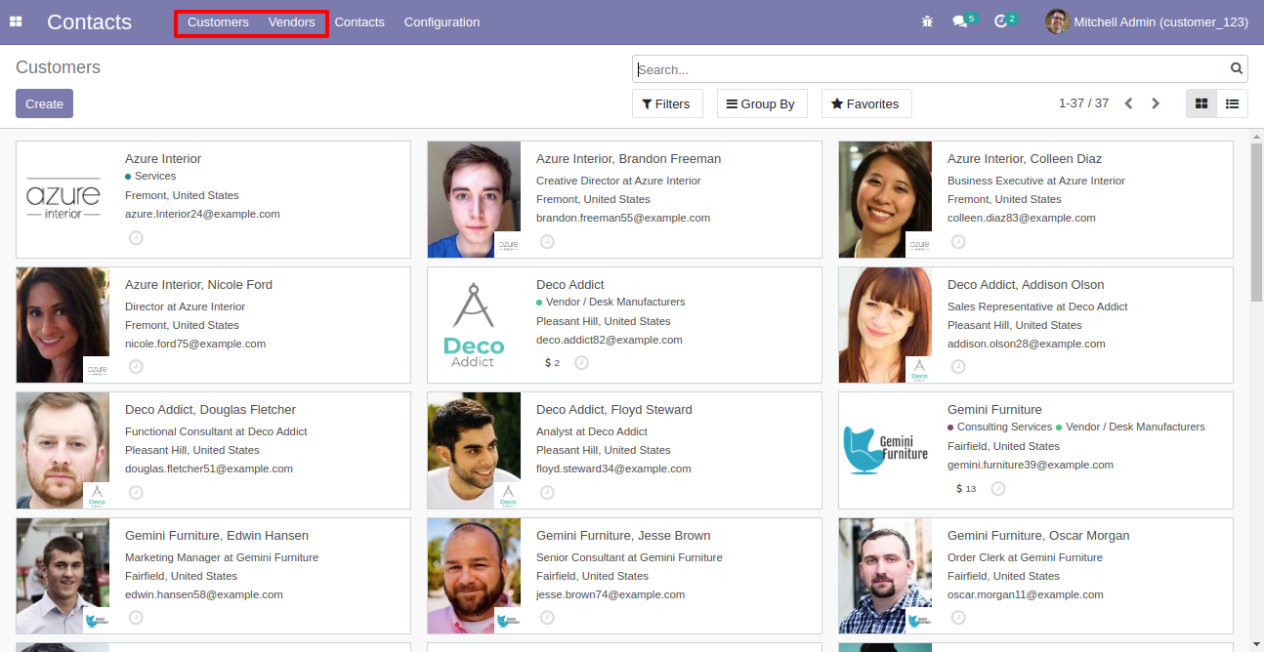Click activity clock on Douglas Fletcher card
The width and height of the screenshot is (1264, 652).
pyautogui.click(x=136, y=492)
